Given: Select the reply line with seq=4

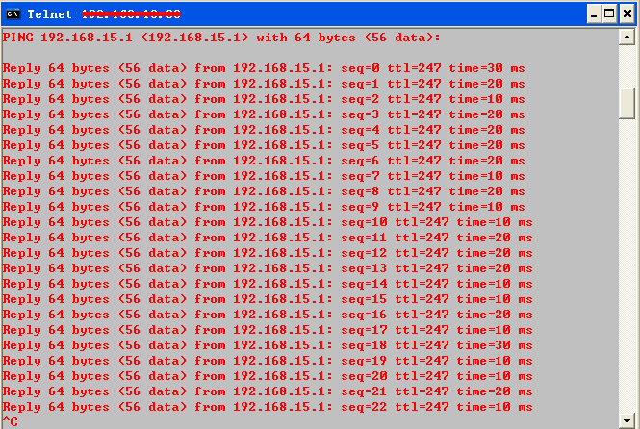Looking at the screenshot, I should [264, 130].
